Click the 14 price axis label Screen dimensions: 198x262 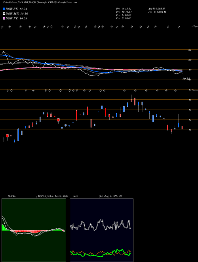[x=190, y=120]
